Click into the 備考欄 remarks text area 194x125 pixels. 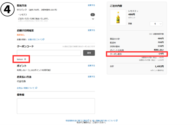point(56,106)
